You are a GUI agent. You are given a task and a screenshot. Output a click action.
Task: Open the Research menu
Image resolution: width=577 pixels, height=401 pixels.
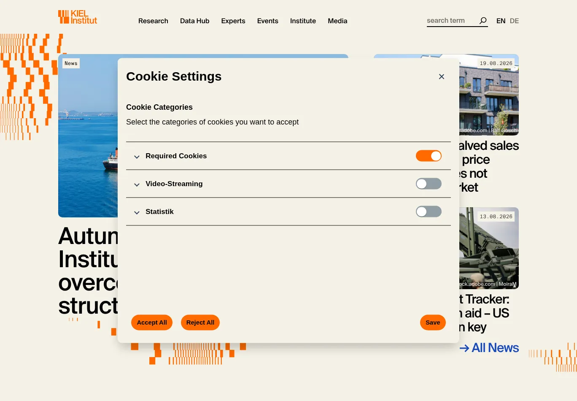[153, 21]
